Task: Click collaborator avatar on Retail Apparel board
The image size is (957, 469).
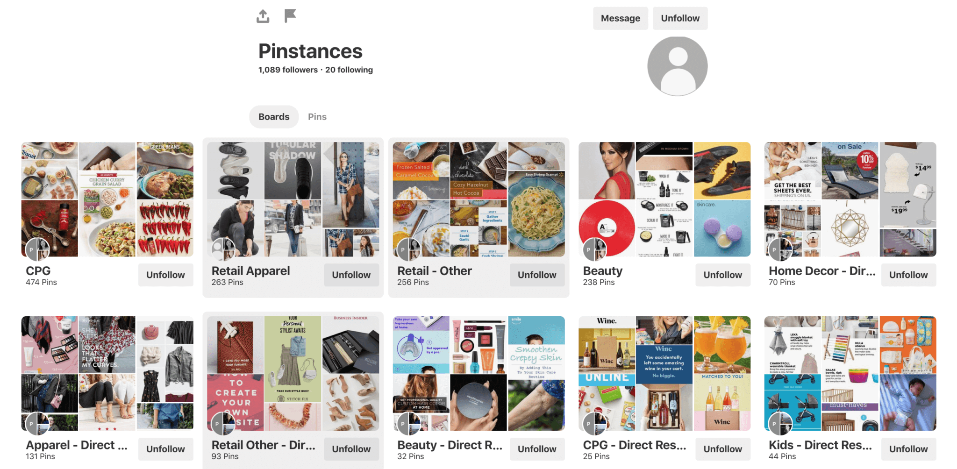Action: [x=223, y=249]
